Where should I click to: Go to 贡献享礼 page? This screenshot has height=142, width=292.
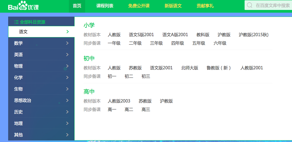click(x=205, y=6)
